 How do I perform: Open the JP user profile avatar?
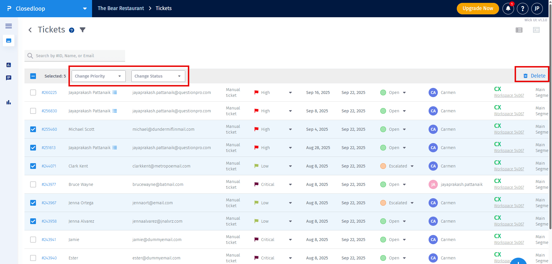tap(537, 9)
